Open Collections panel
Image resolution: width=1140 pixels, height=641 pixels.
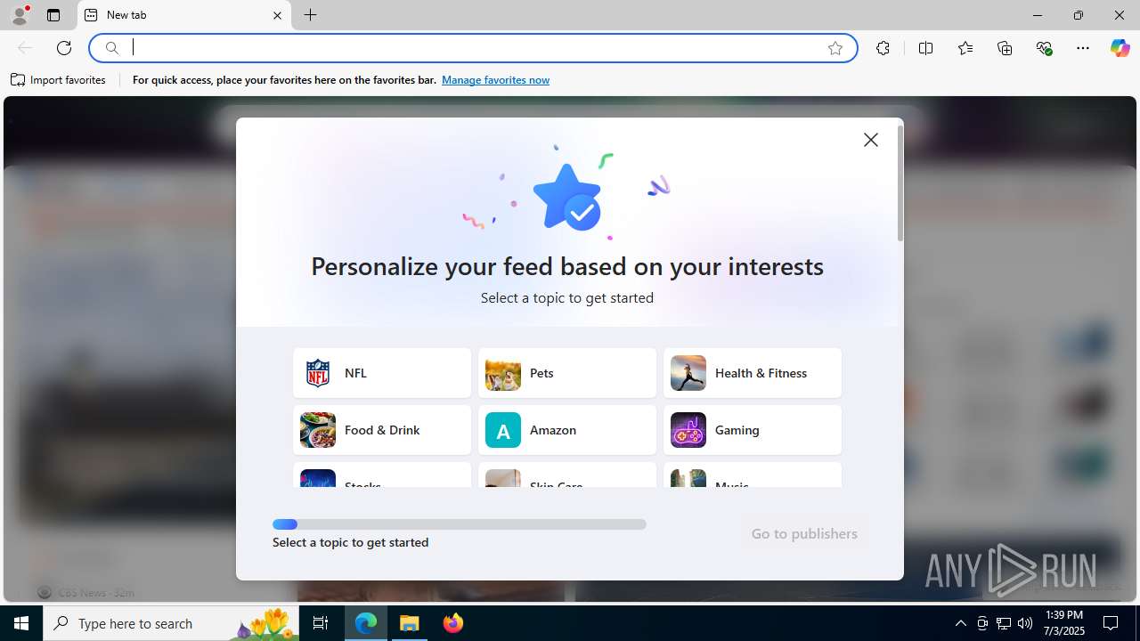point(1005,48)
